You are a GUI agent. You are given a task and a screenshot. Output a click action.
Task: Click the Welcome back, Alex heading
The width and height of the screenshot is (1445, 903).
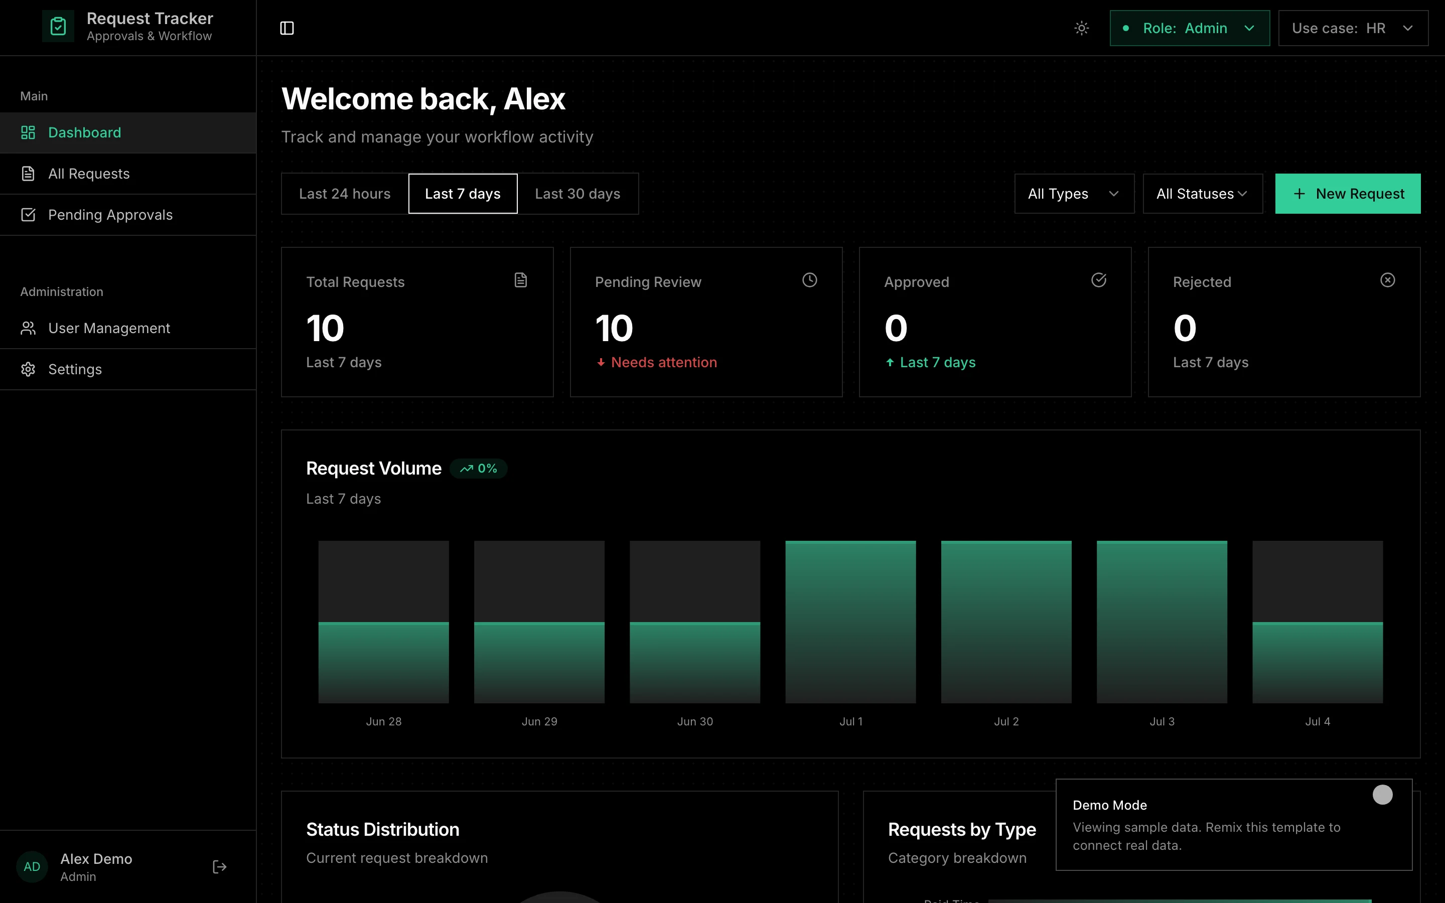[x=423, y=98]
